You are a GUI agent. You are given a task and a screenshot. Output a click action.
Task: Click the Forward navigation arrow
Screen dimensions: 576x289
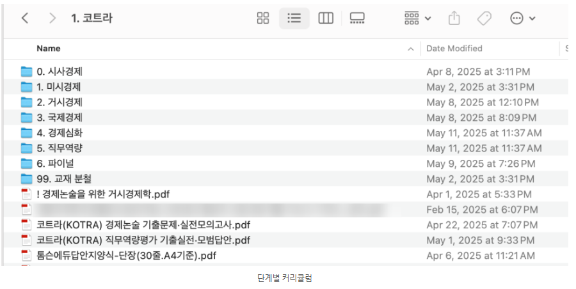tap(52, 19)
